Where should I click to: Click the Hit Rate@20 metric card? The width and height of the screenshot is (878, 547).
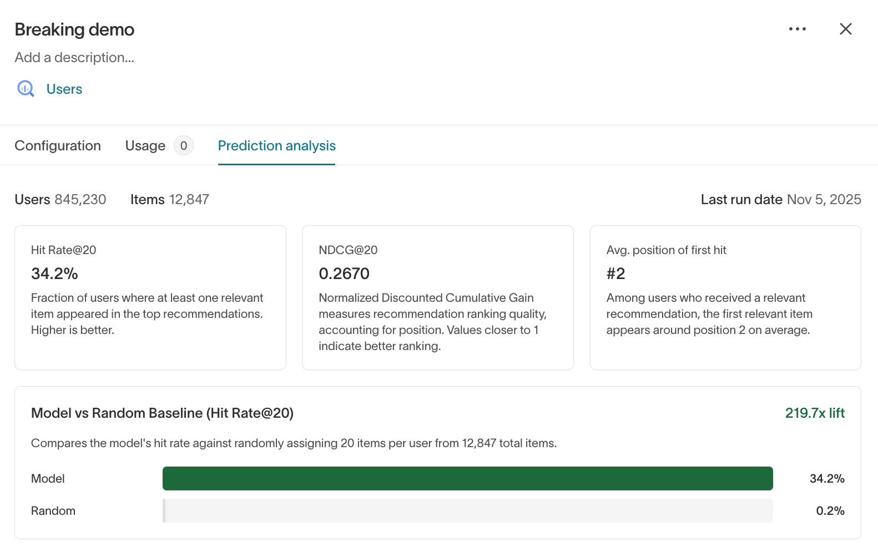point(150,297)
